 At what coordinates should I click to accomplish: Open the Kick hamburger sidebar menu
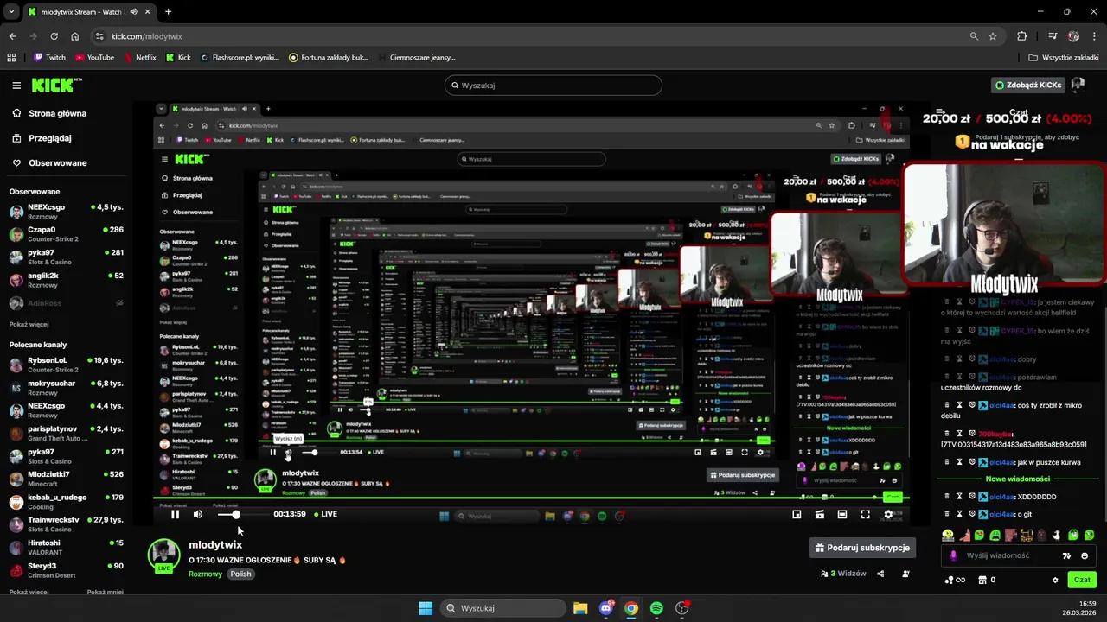point(16,86)
